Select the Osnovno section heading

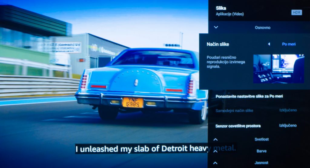(262, 28)
